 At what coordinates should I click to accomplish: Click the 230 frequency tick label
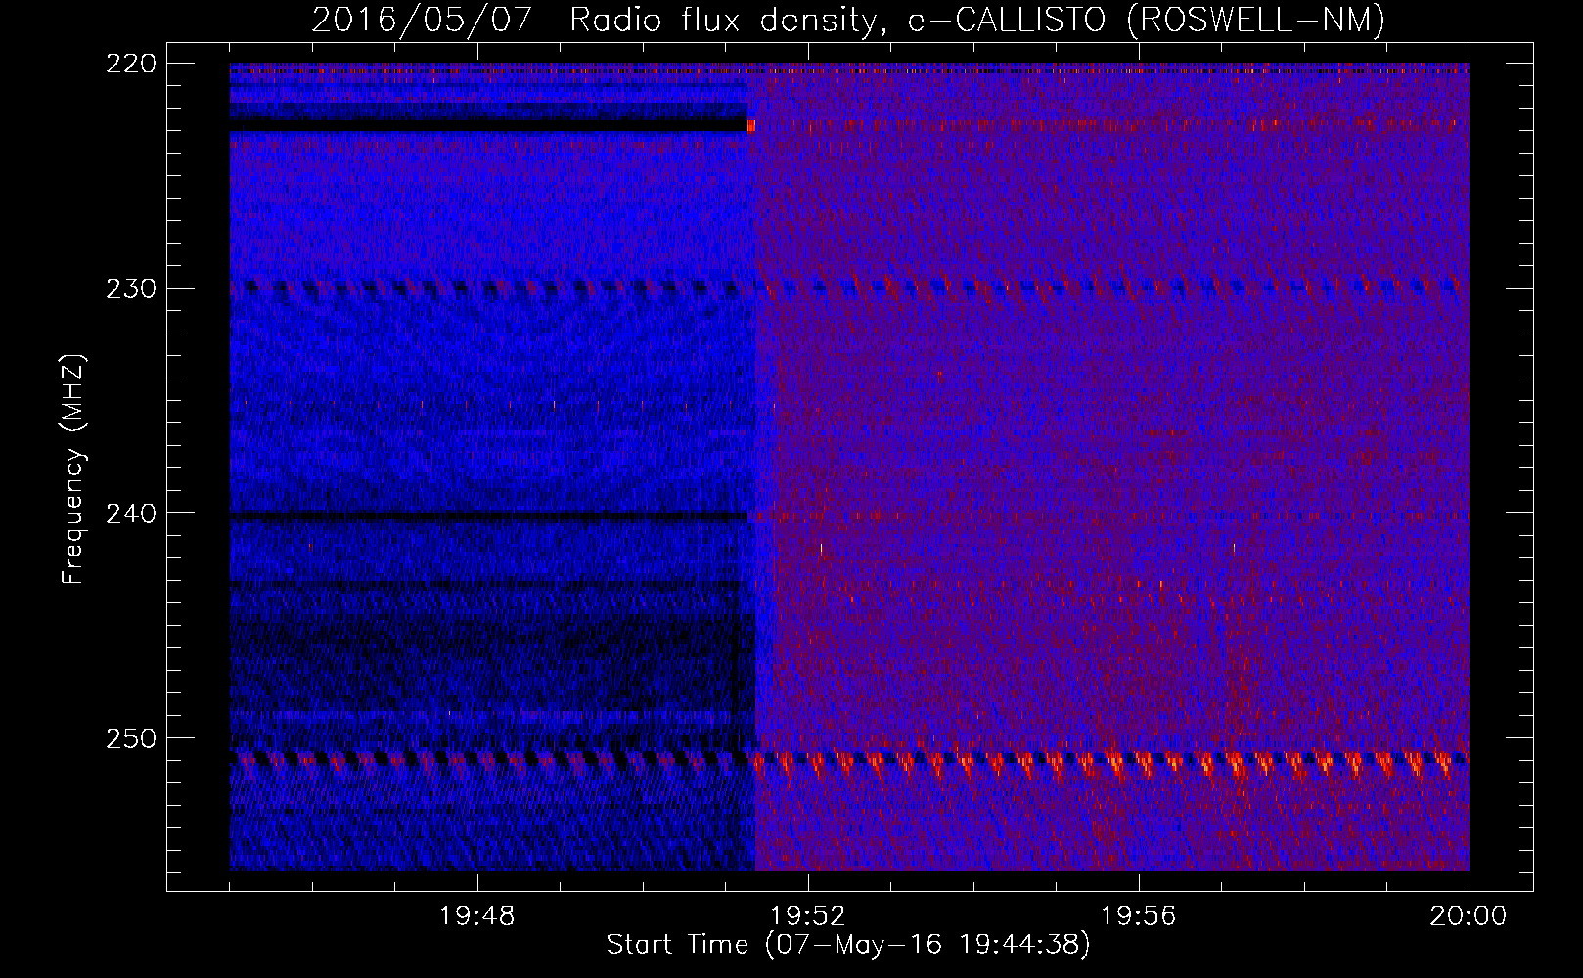click(130, 289)
